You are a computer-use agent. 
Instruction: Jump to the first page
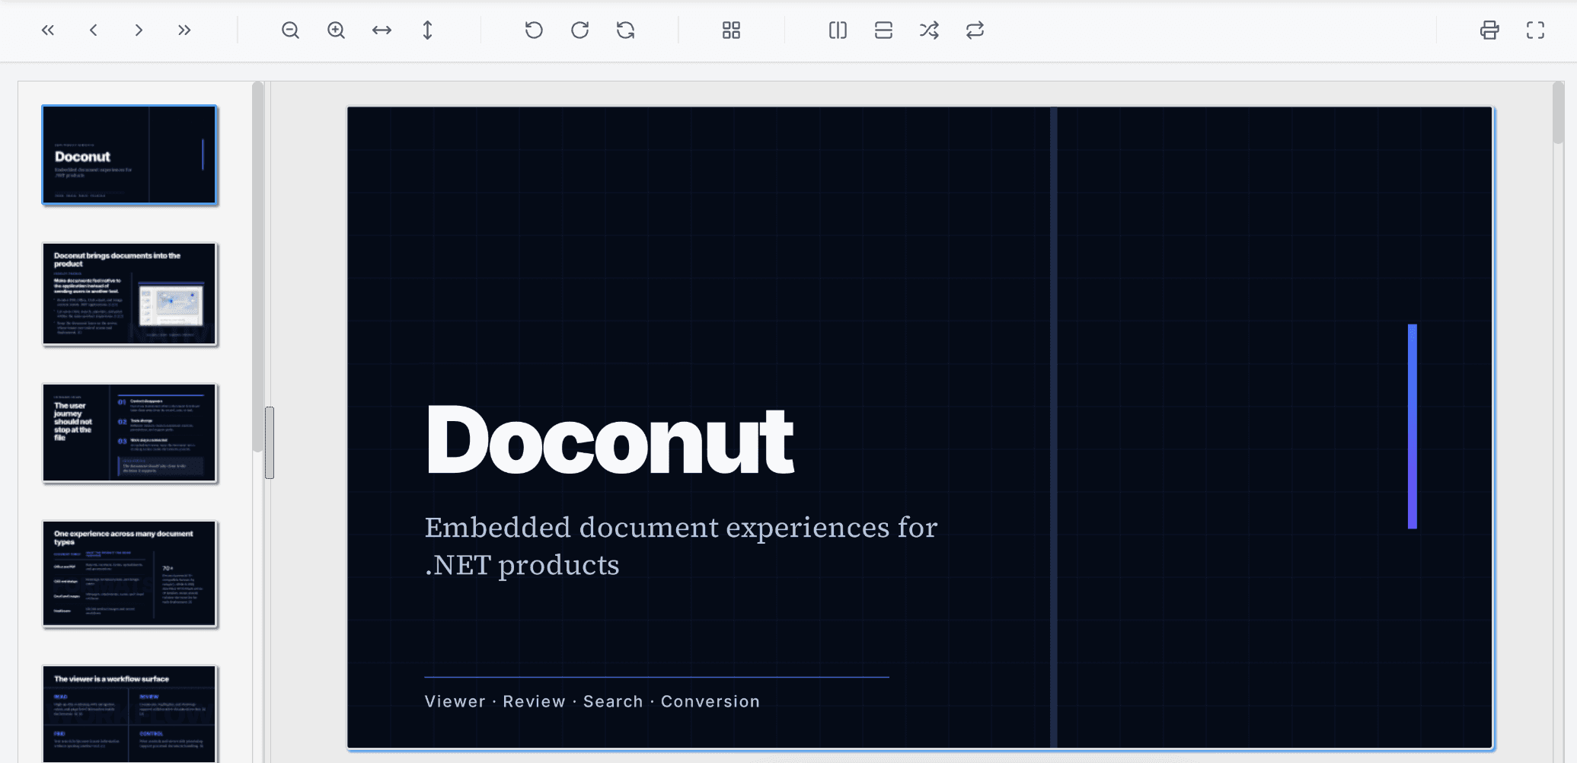pos(48,30)
